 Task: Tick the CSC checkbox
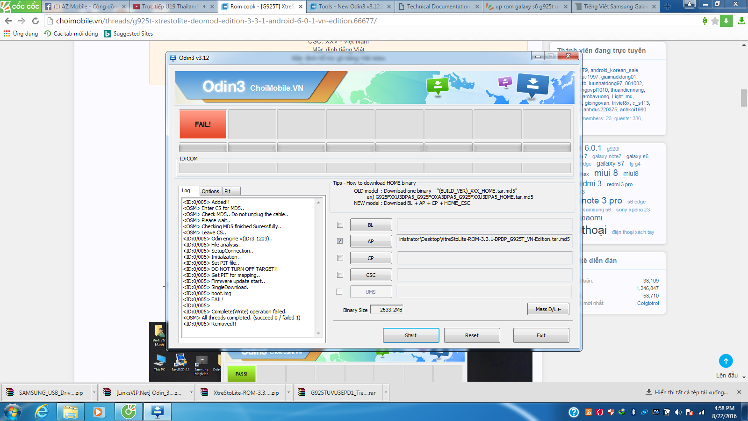tap(340, 275)
